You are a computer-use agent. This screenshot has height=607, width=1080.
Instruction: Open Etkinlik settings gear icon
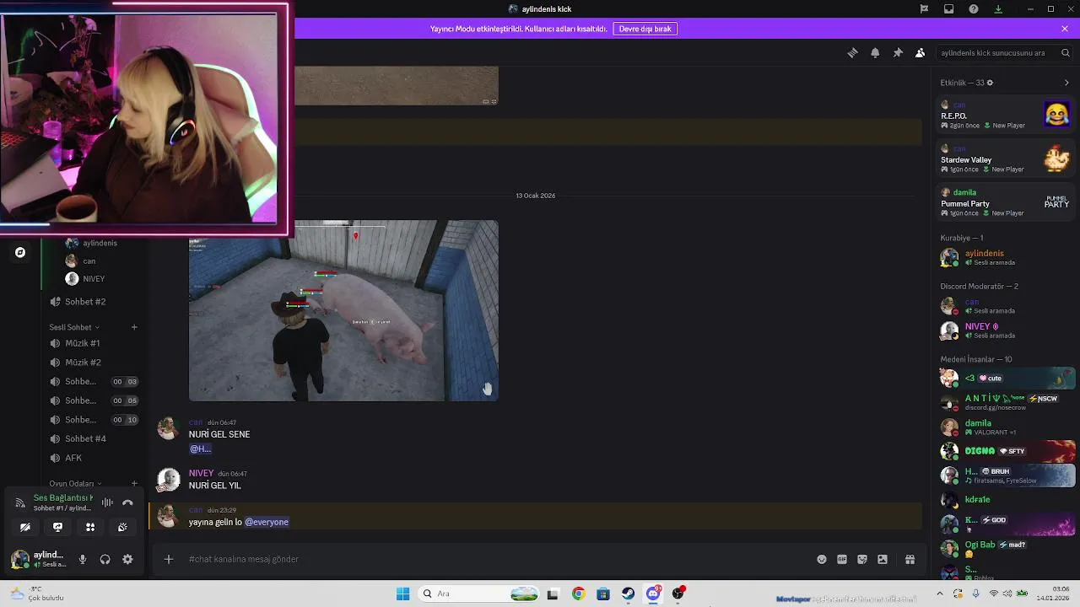tap(990, 83)
